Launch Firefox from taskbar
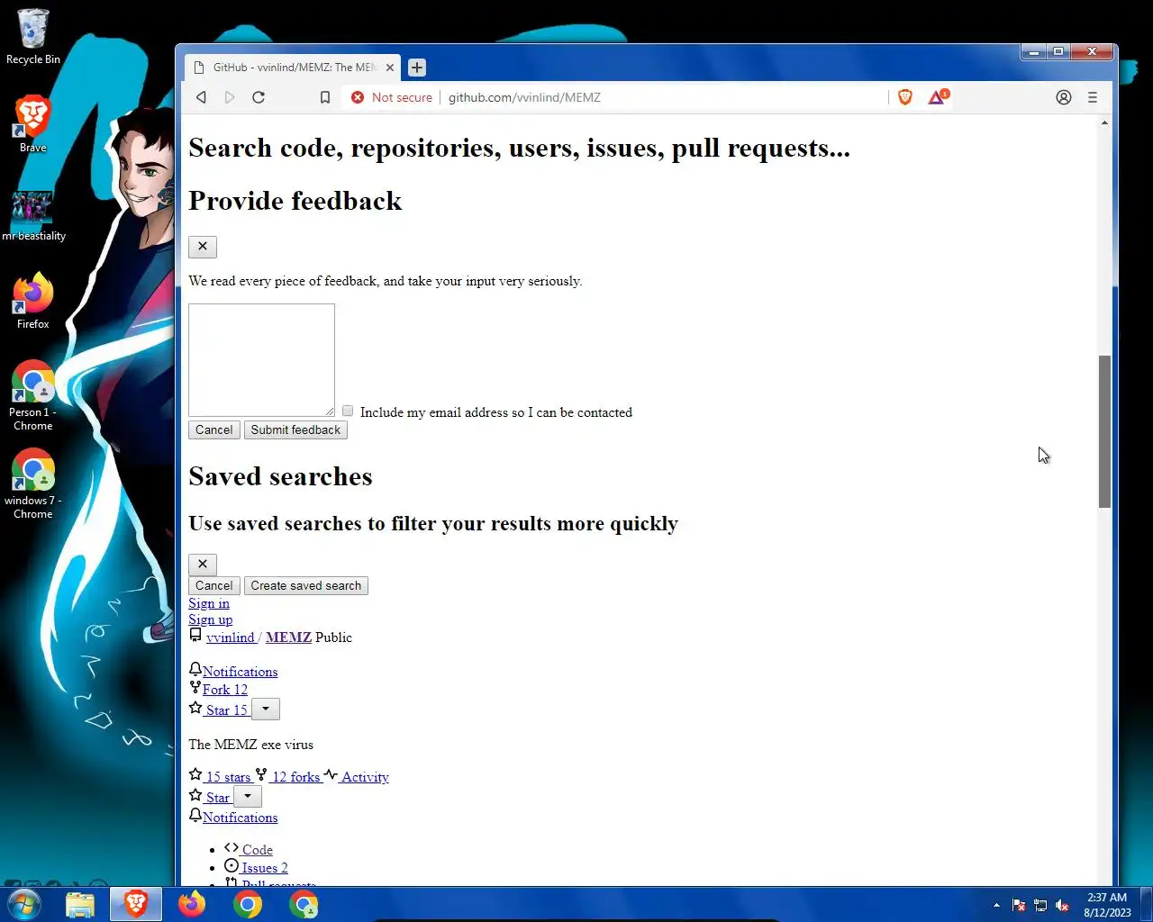Image resolution: width=1153 pixels, height=922 pixels. (x=192, y=904)
